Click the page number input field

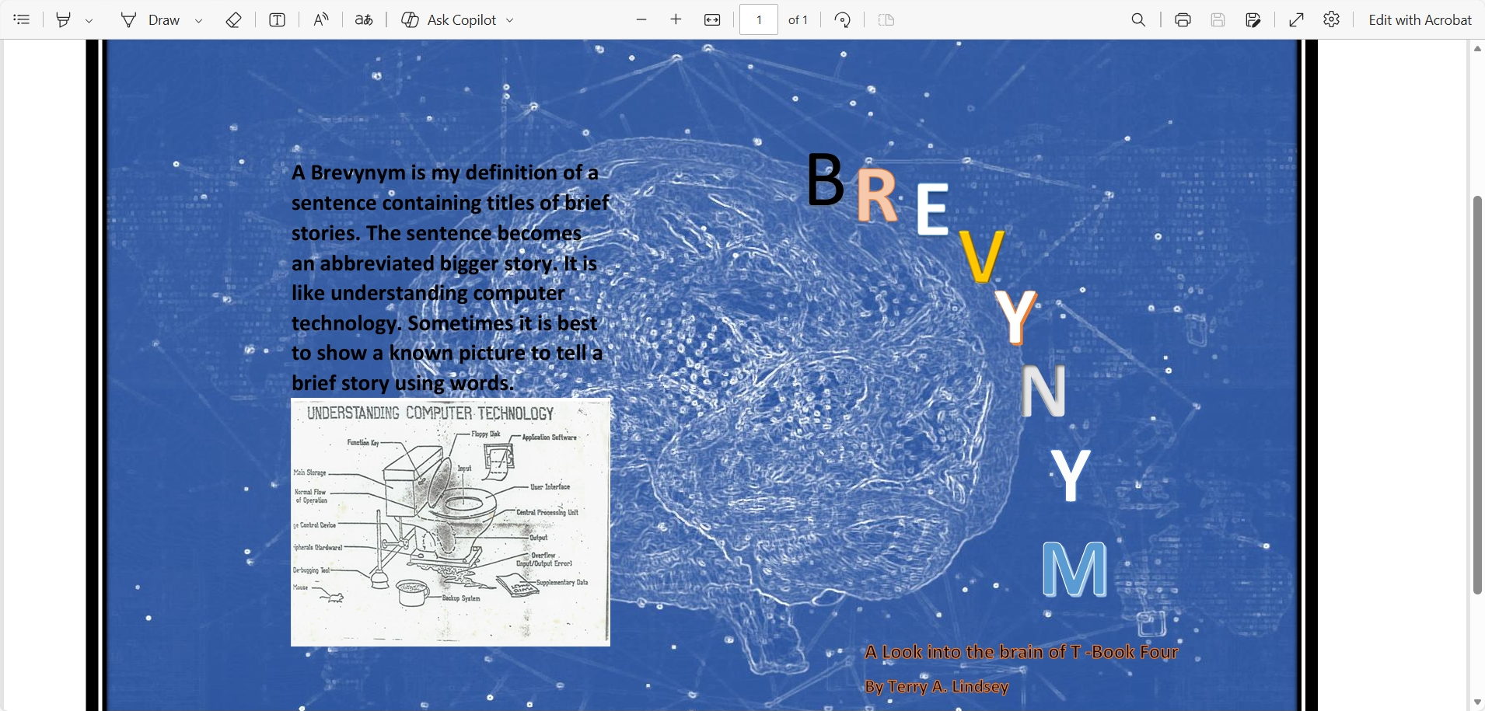(x=759, y=19)
